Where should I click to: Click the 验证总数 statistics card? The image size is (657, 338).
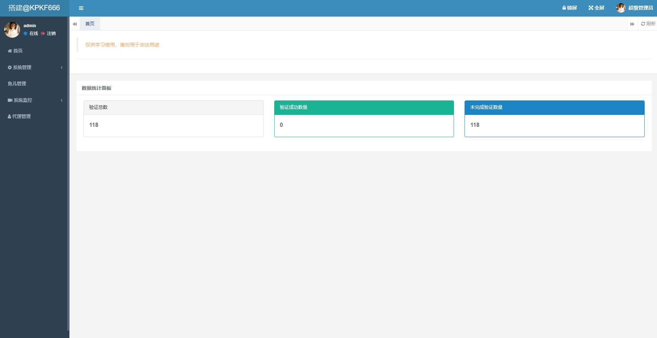pyautogui.click(x=173, y=119)
